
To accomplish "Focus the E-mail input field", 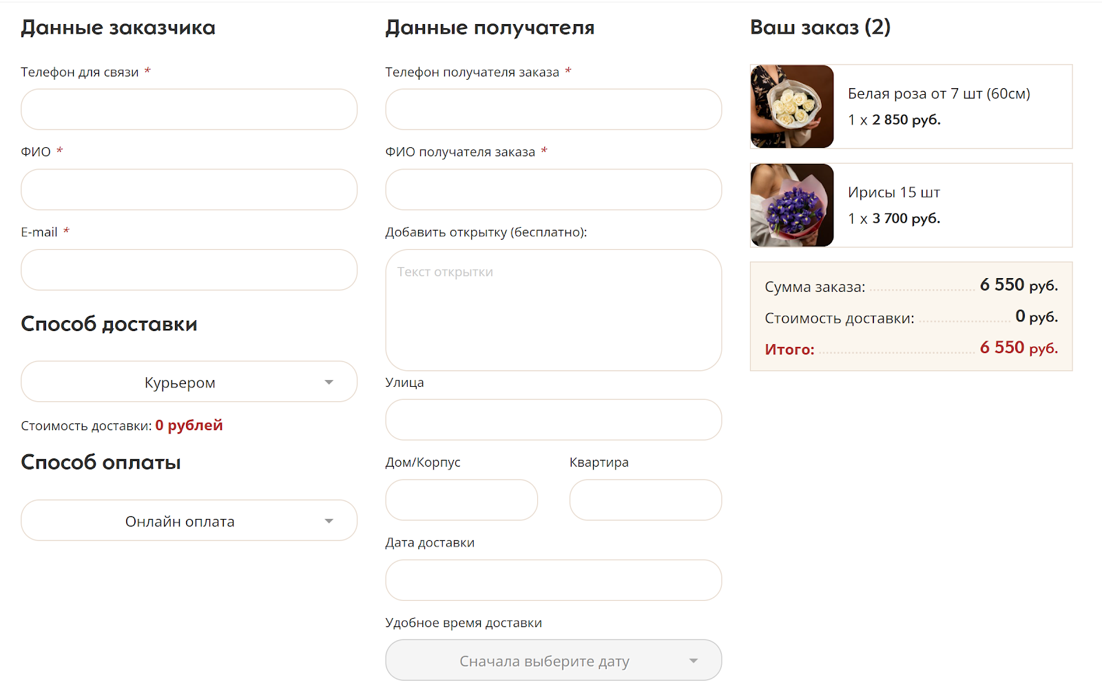I will [189, 270].
